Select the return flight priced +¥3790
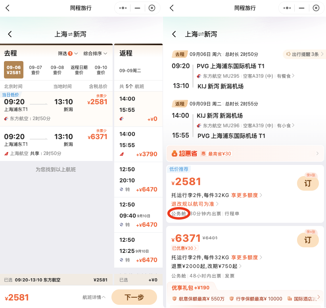 click(138, 144)
